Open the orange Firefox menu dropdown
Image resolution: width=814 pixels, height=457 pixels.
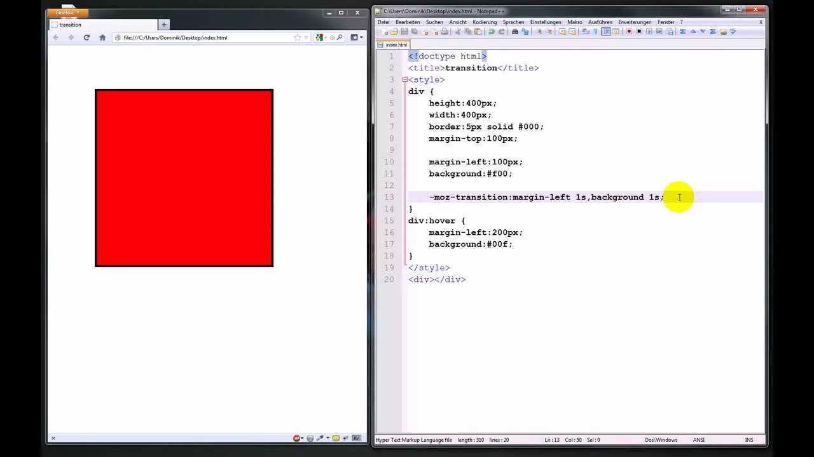point(66,12)
